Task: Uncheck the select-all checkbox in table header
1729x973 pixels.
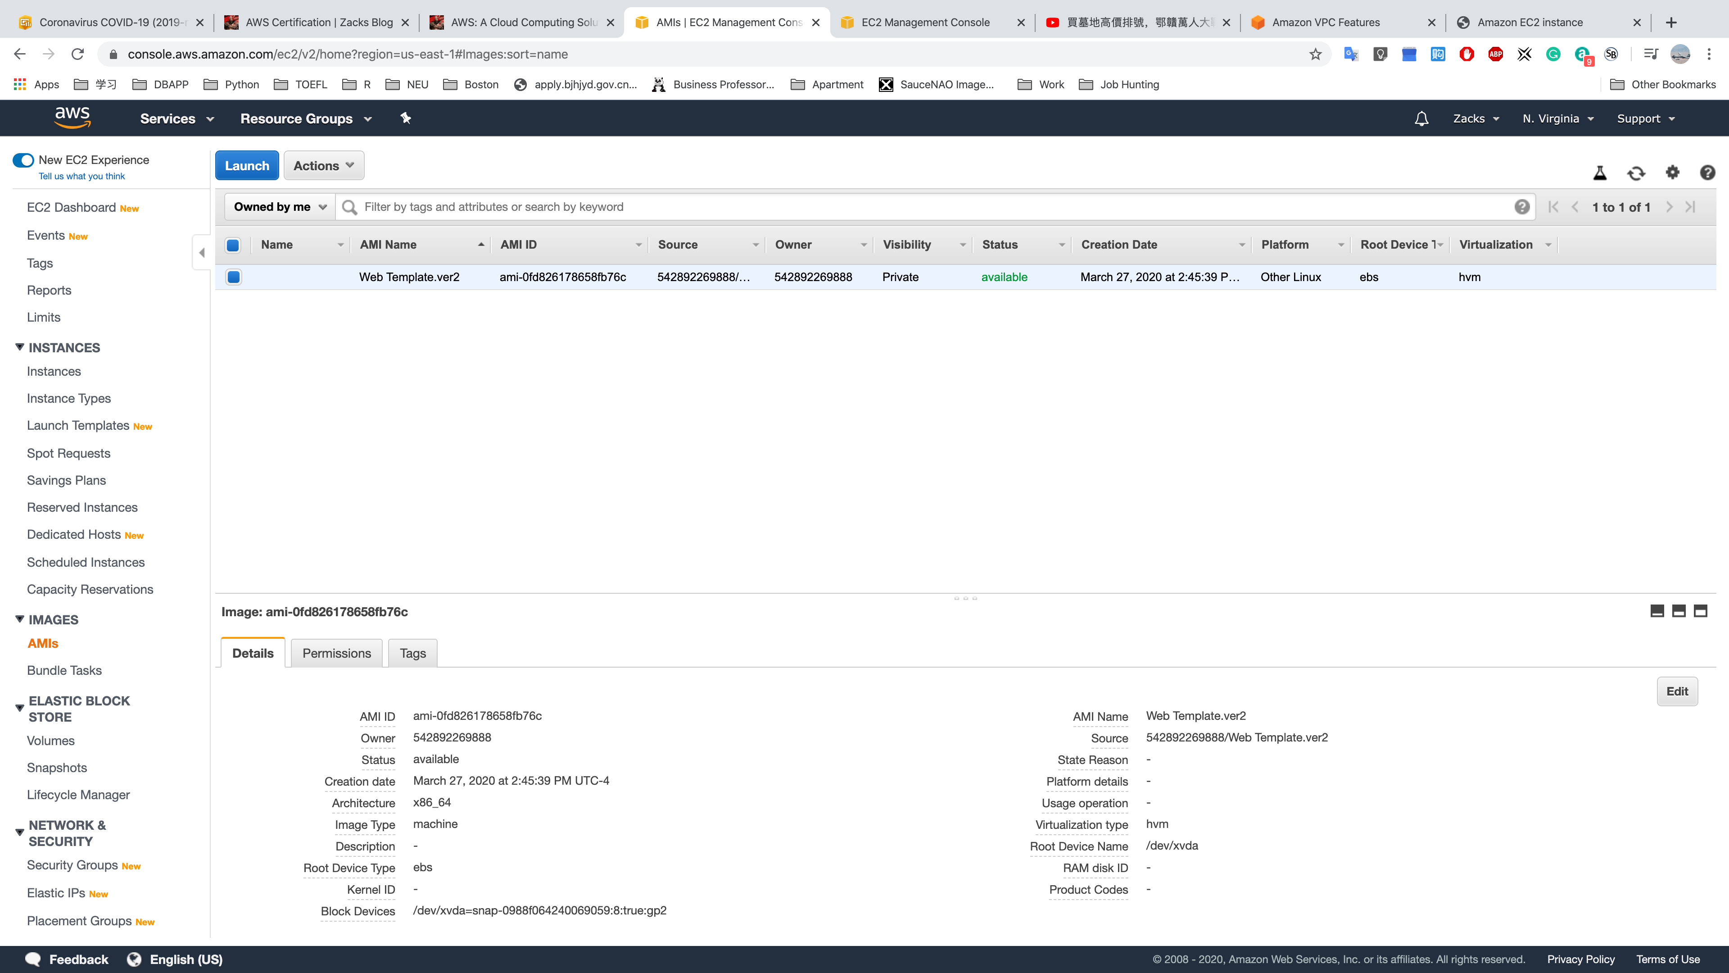Action: (x=233, y=245)
